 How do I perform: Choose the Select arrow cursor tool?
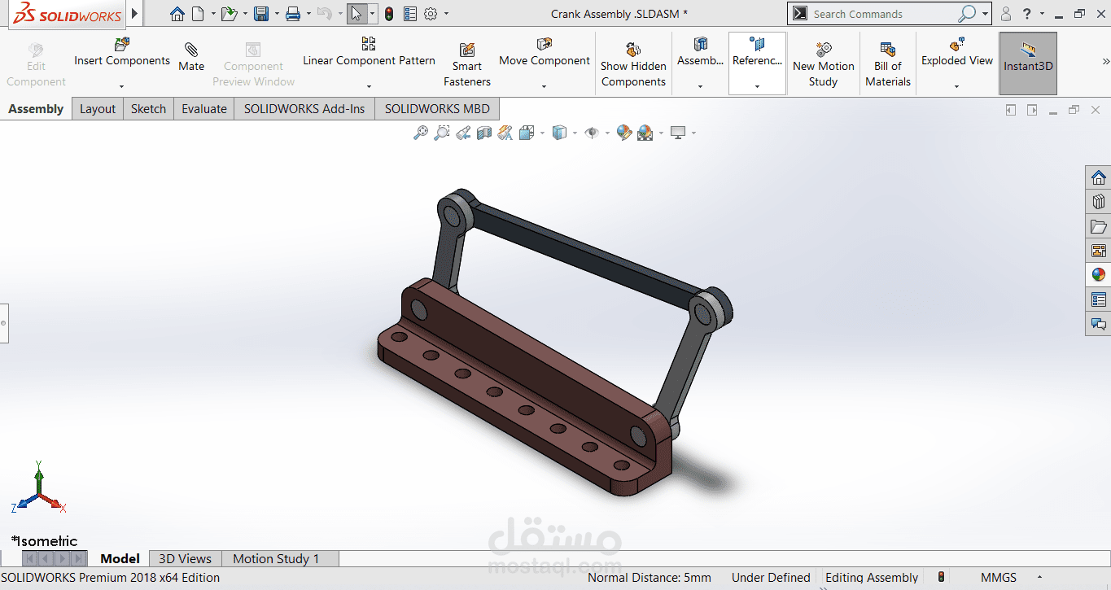click(x=356, y=14)
